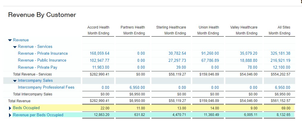Open Intercompany Professional Fees account
302x121 pixels.
click(x=46, y=87)
